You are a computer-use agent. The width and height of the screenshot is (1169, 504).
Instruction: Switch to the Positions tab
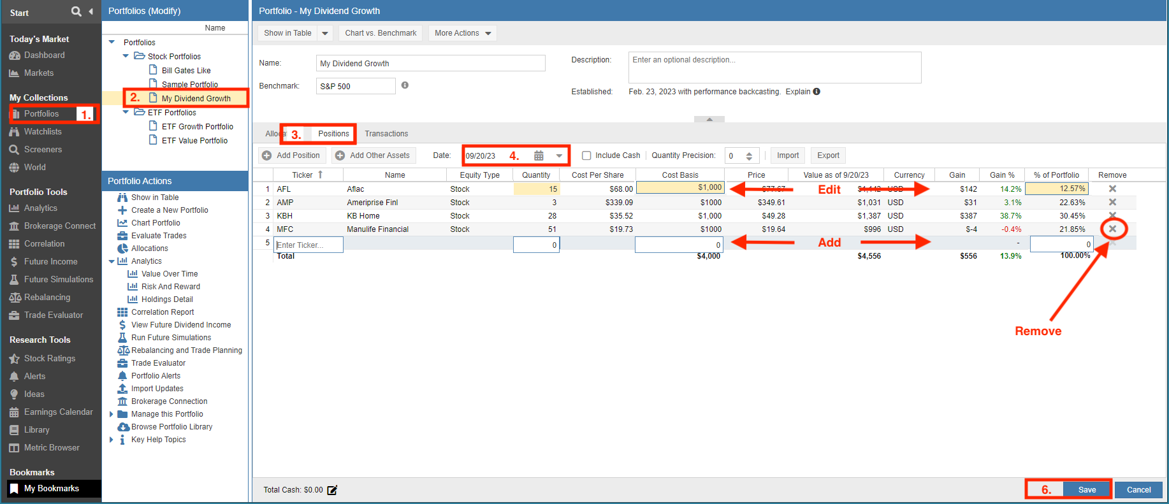(333, 134)
